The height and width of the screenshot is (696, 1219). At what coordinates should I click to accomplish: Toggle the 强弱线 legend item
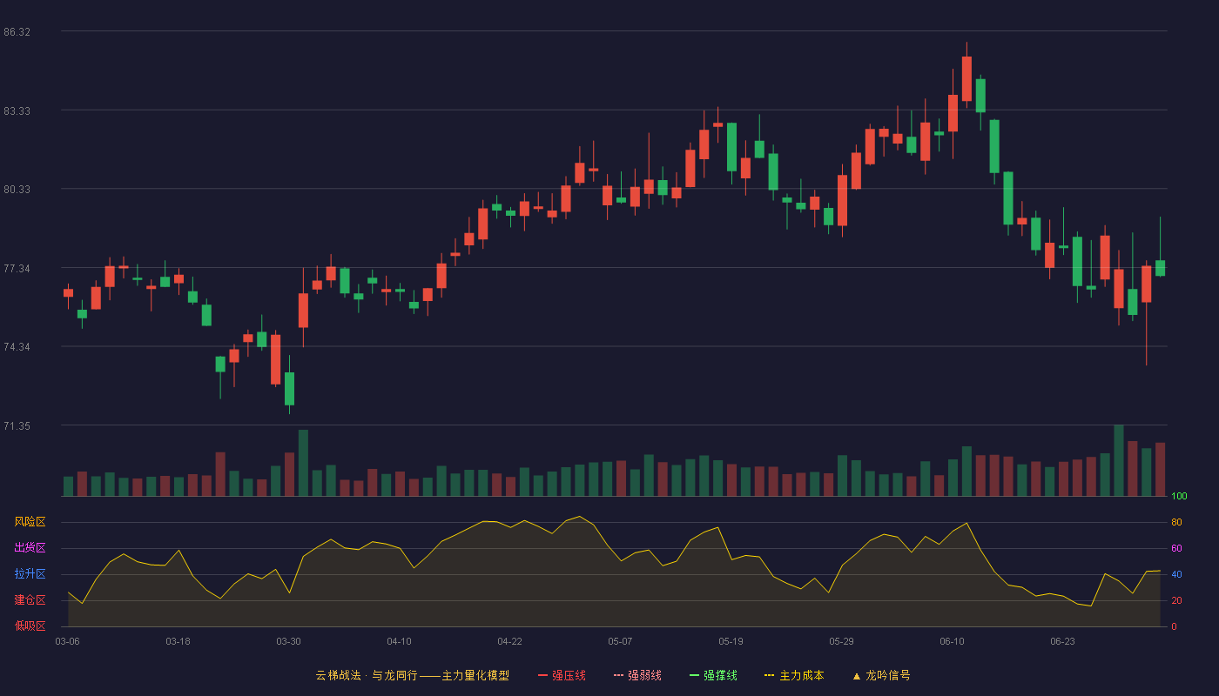coord(637,675)
